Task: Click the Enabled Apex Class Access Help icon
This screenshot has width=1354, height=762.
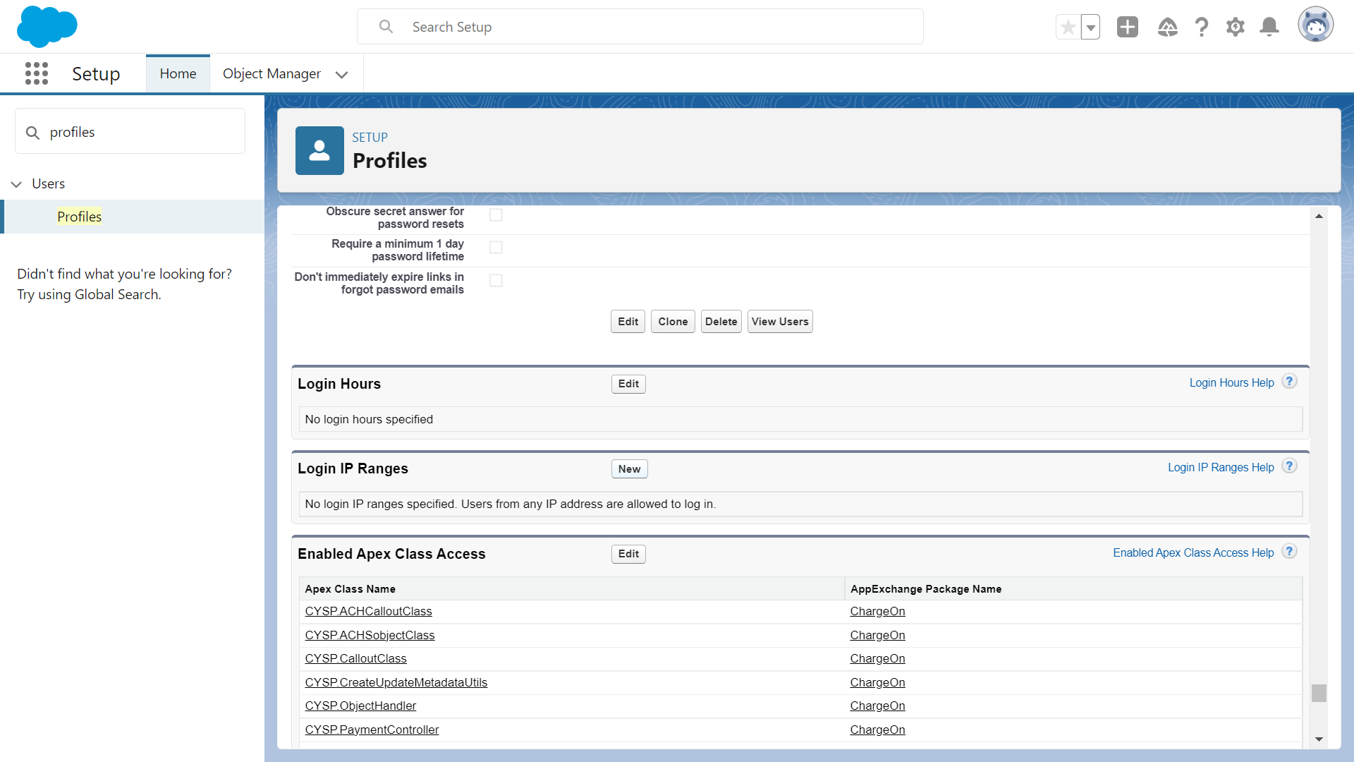Action: [x=1289, y=552]
